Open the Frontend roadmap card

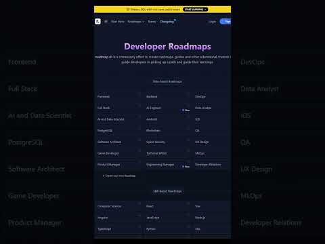(x=119, y=96)
